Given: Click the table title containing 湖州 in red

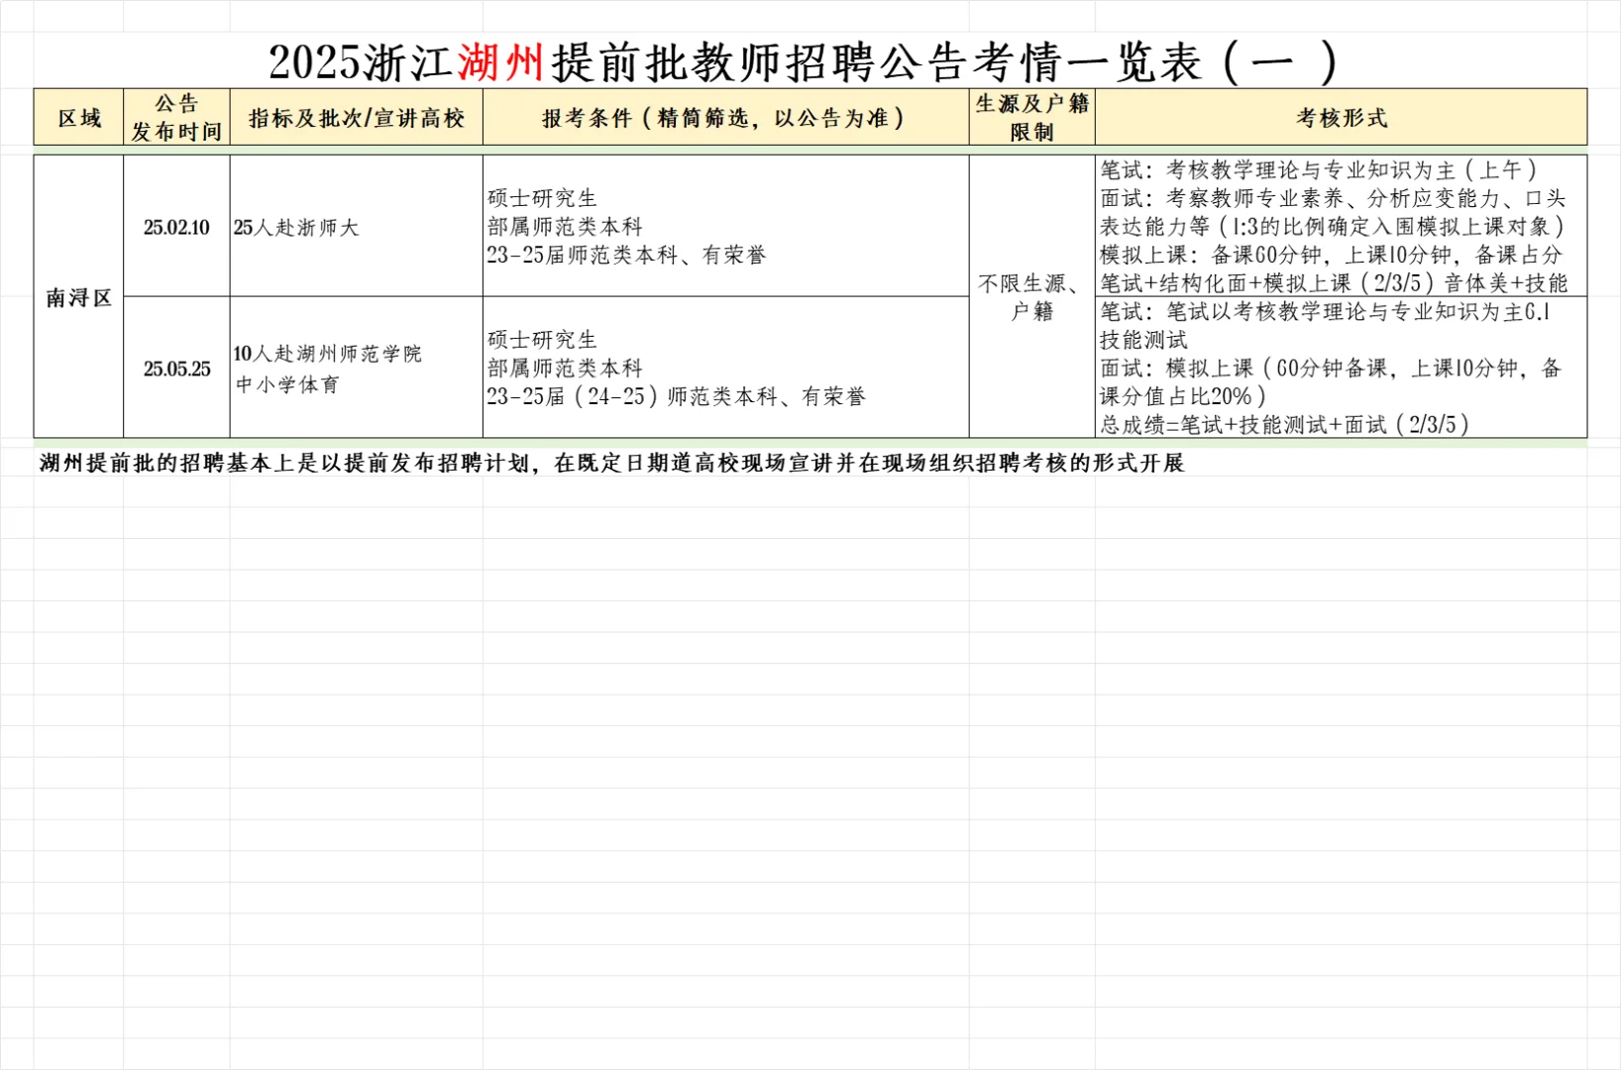Looking at the screenshot, I should (x=803, y=58).
